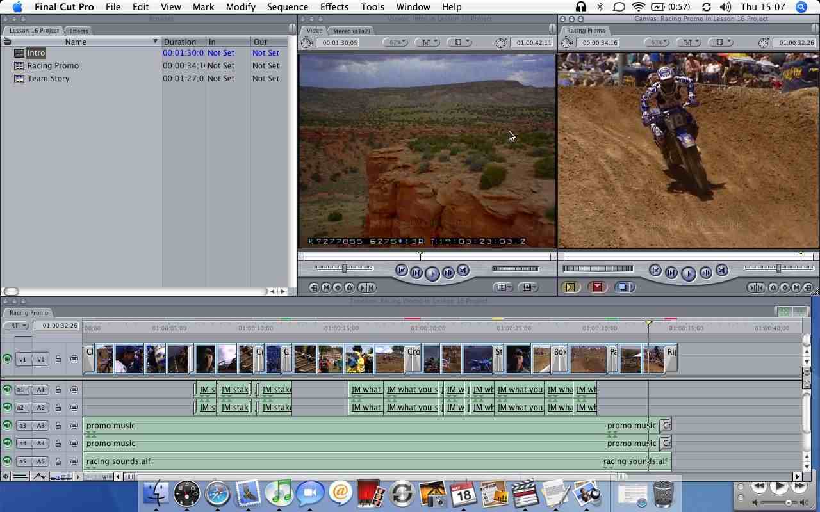Viewport: 820px width, 512px height.
Task: Open the Mark menu
Action: [203, 7]
